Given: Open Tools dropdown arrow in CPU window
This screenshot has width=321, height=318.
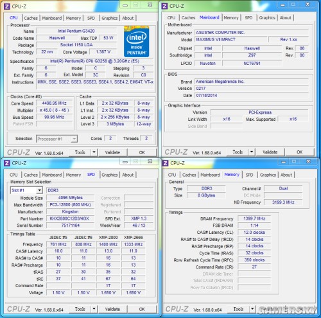Looking at the screenshot, I should pyautogui.click(x=94, y=152).
